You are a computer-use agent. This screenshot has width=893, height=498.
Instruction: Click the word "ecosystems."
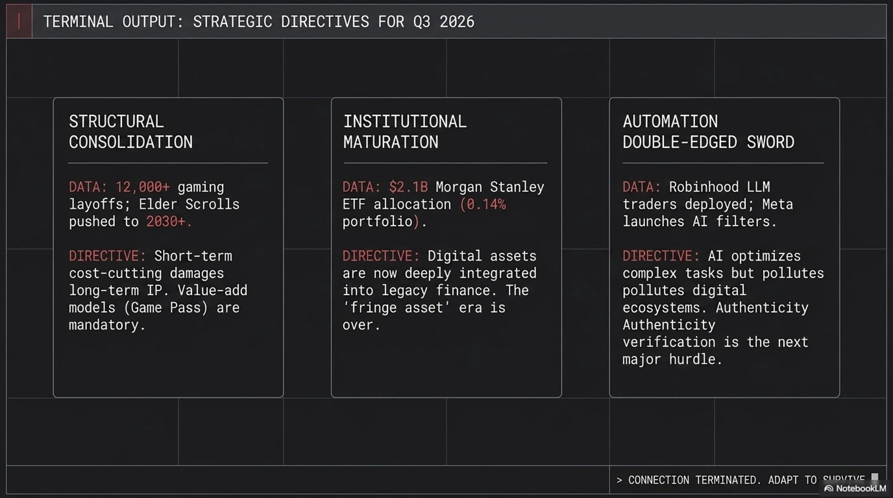[665, 308]
